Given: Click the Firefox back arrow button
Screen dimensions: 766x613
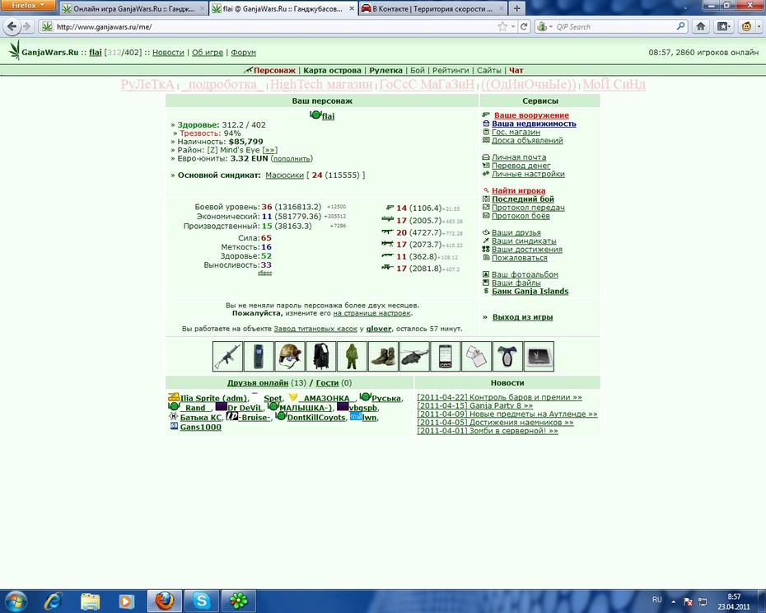Looking at the screenshot, I should (x=12, y=26).
